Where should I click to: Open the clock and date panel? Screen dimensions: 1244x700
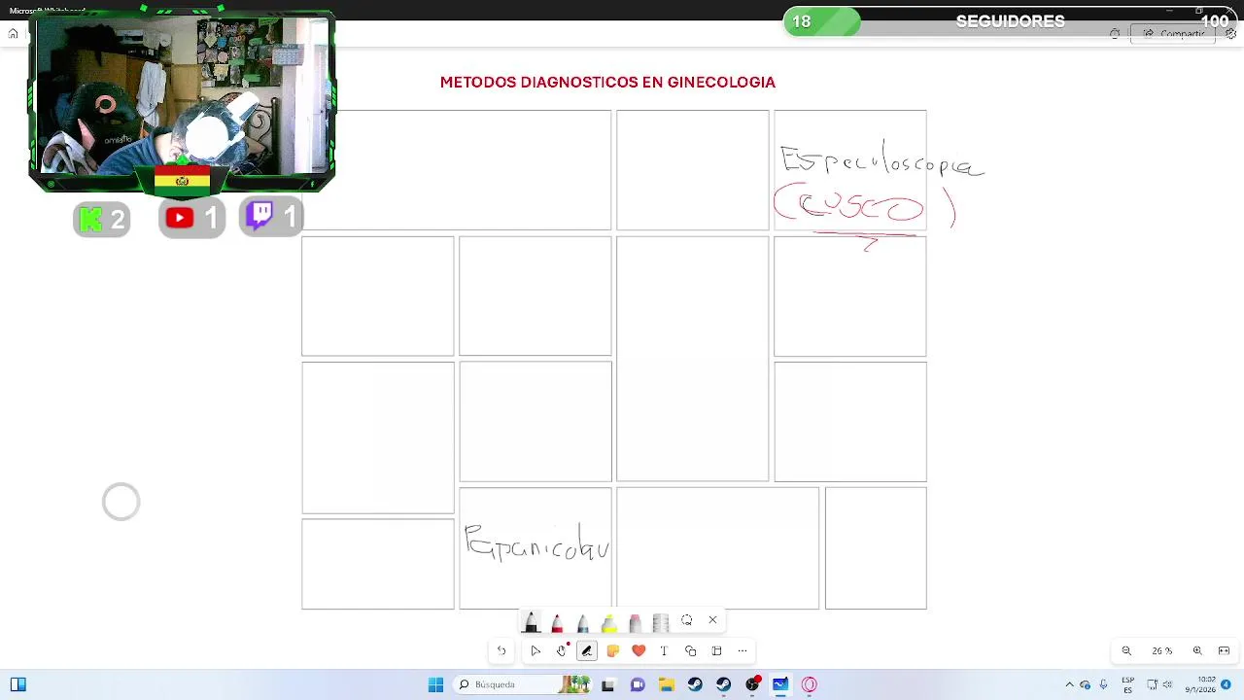[1200, 684]
